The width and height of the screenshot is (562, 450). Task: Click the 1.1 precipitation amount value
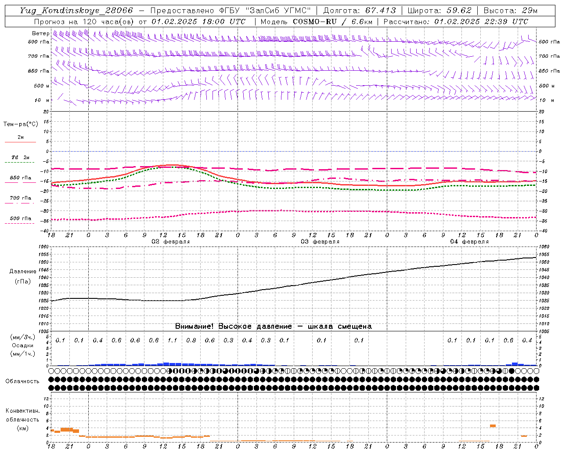pyautogui.click(x=173, y=340)
